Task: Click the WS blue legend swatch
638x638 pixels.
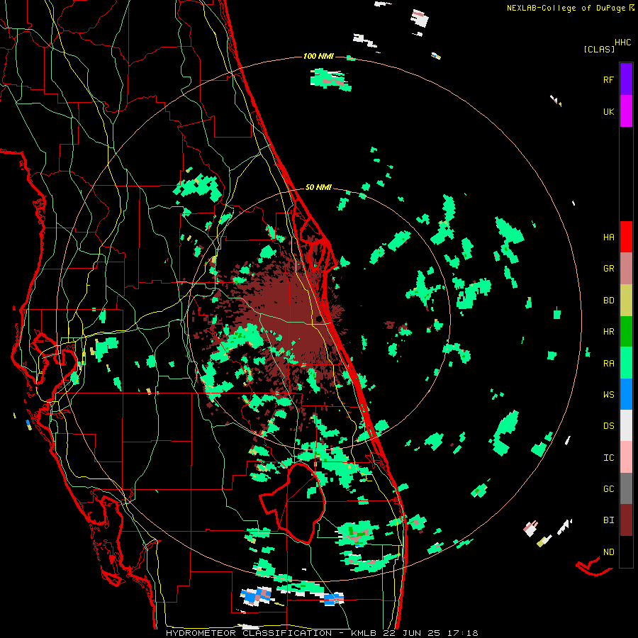Action: [626, 394]
